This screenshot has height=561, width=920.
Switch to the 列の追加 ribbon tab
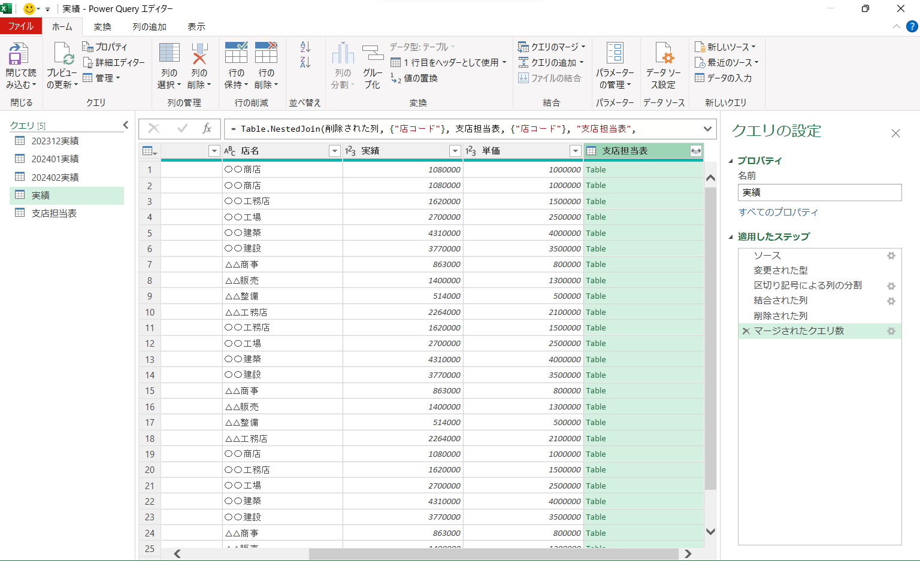(149, 26)
